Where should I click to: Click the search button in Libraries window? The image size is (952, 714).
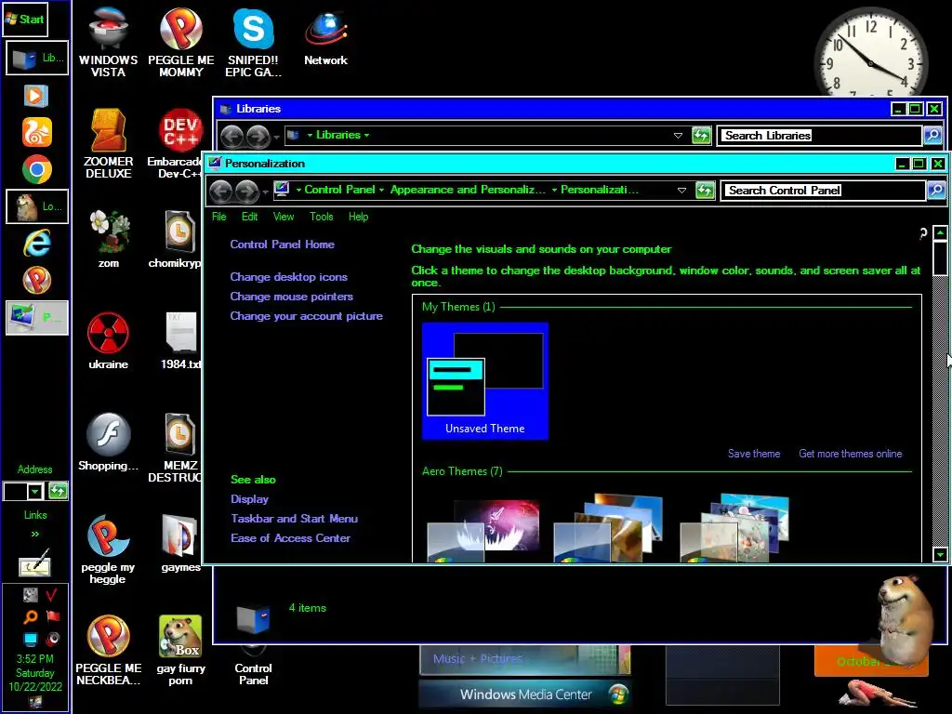[932, 136]
